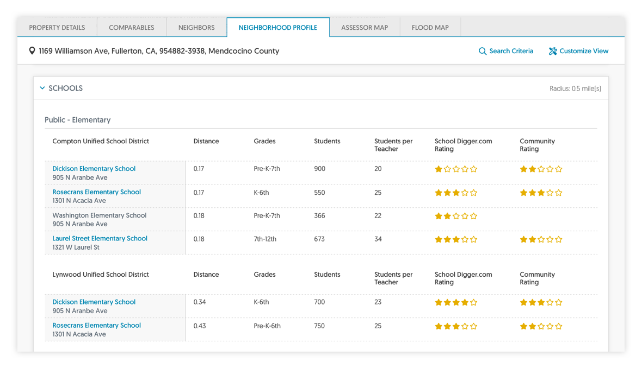Image resolution: width=642 pixels, height=369 pixels.
Task: Select the Flood Map tab
Action: pyautogui.click(x=430, y=28)
